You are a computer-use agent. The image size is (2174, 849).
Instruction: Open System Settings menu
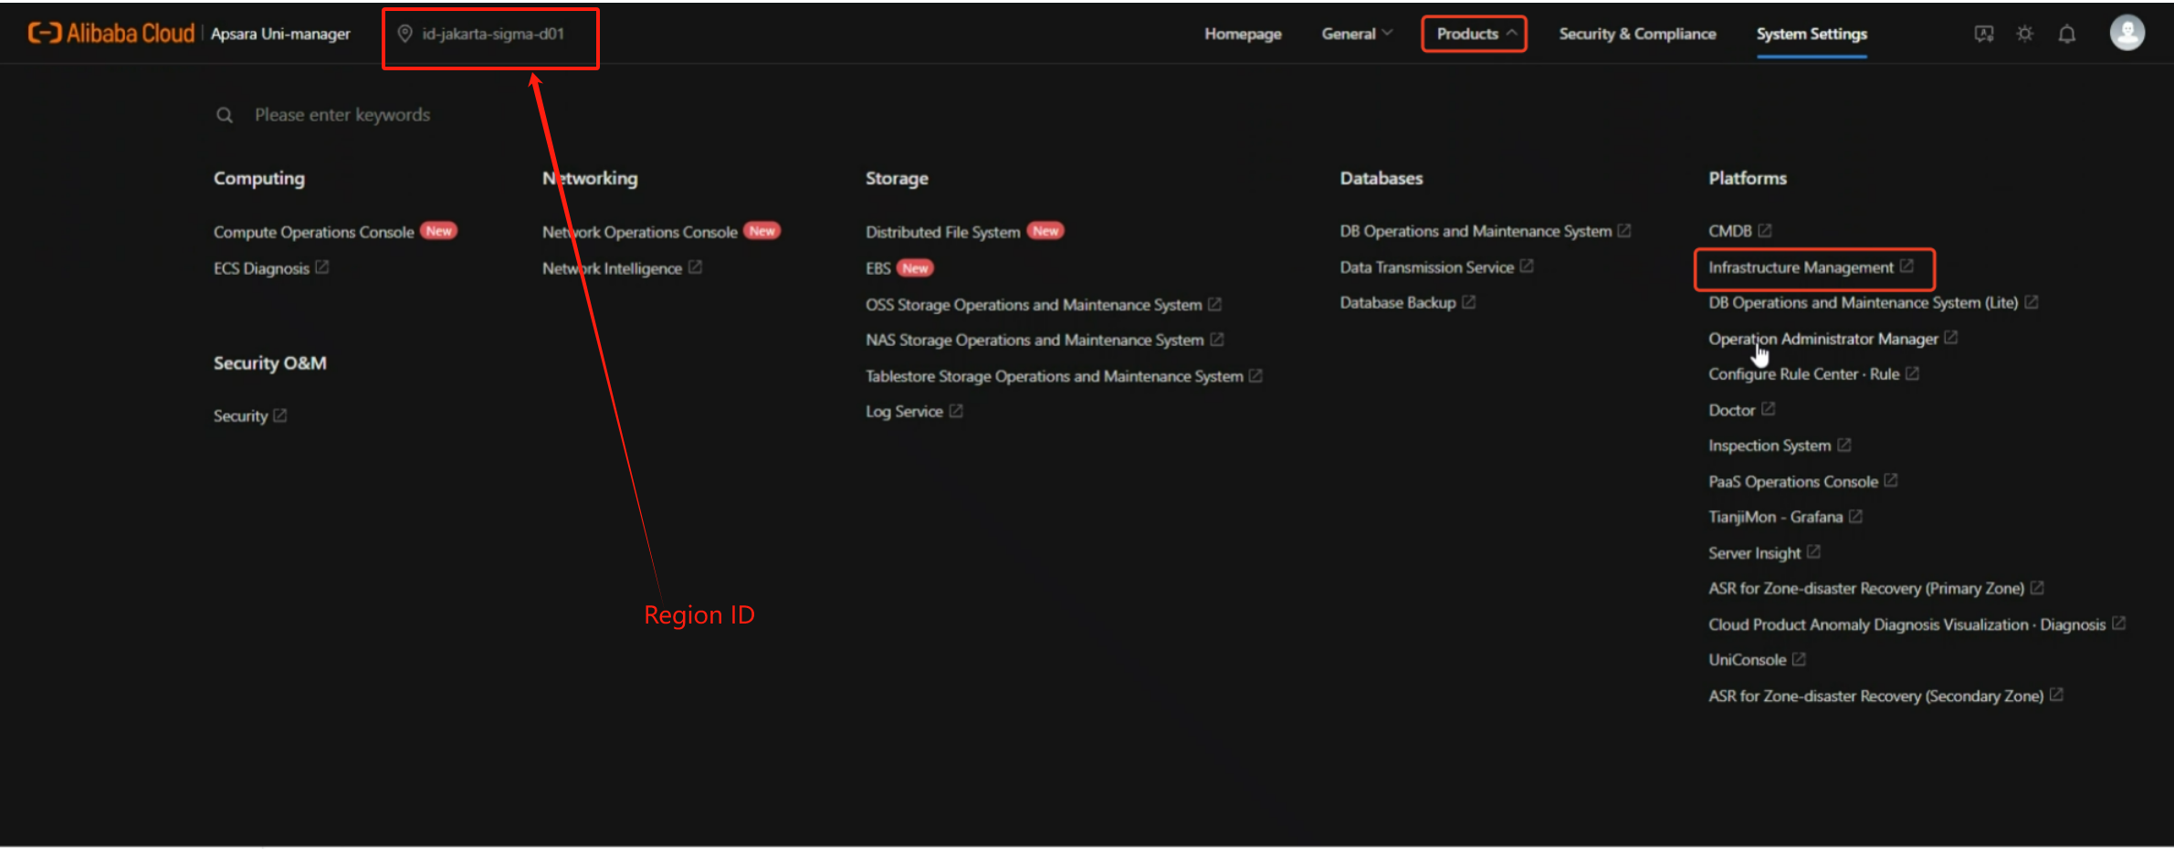(1812, 34)
